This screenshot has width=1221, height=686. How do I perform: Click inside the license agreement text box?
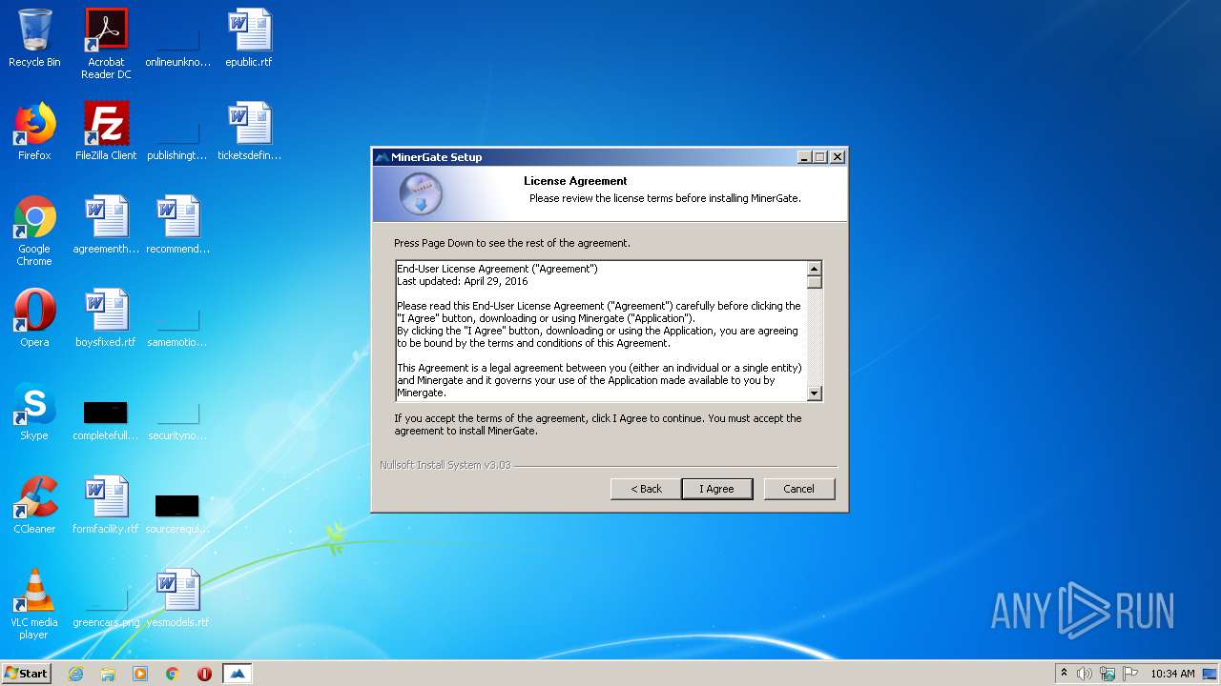pos(601,331)
